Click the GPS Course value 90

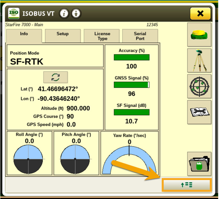(x=70, y=117)
